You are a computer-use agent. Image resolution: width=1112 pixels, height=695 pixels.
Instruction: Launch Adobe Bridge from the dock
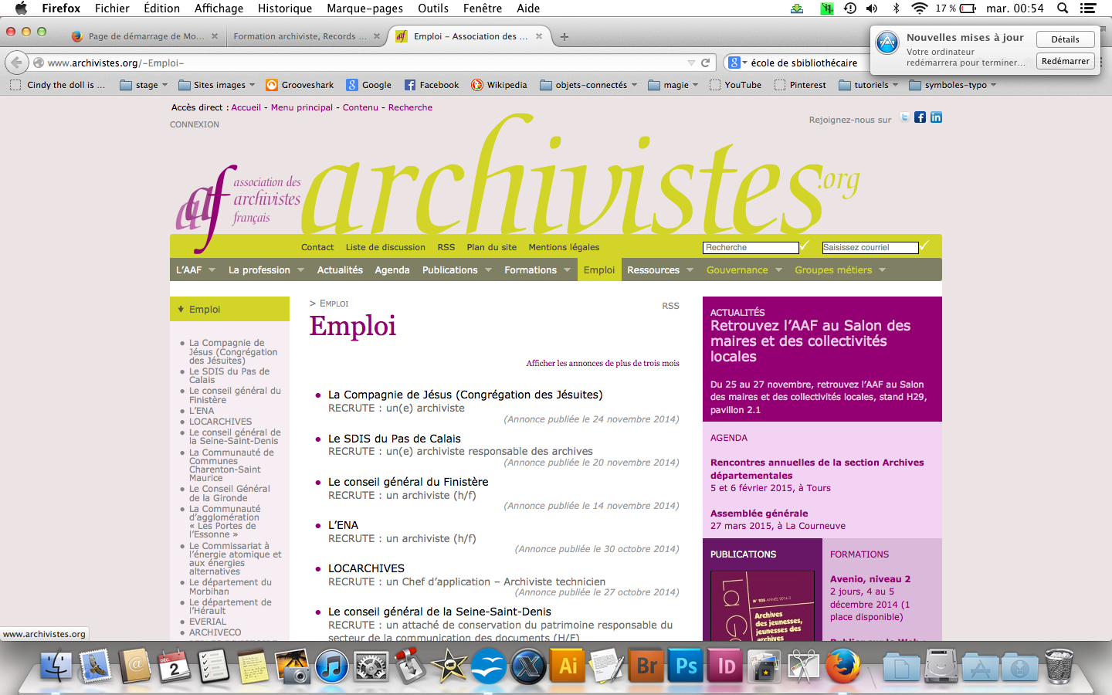pos(647,666)
